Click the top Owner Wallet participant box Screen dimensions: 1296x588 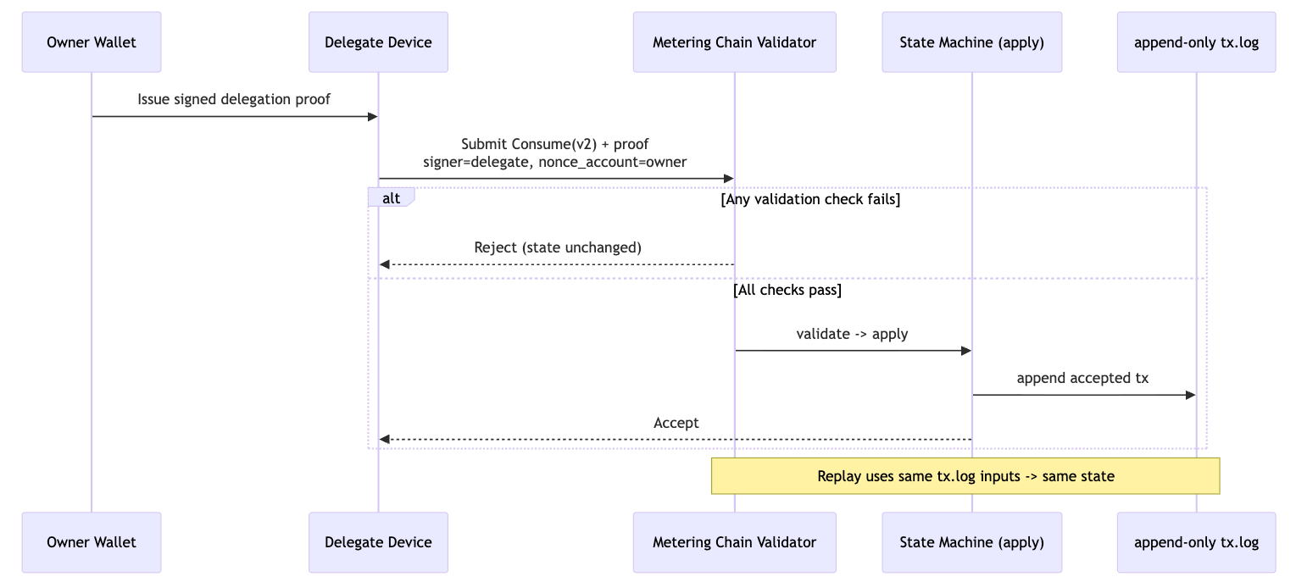click(92, 42)
